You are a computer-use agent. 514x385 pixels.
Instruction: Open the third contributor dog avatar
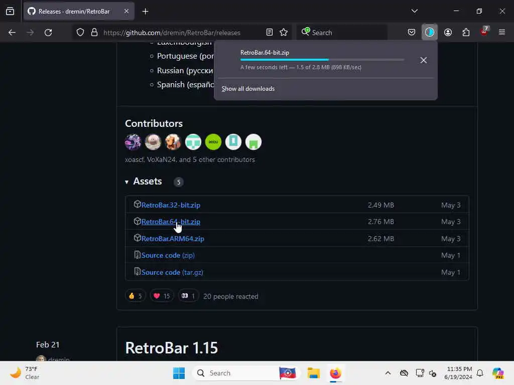click(173, 142)
